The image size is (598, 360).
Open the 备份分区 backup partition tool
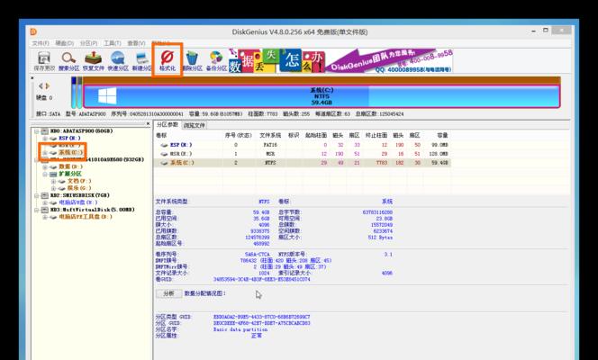pos(216,61)
